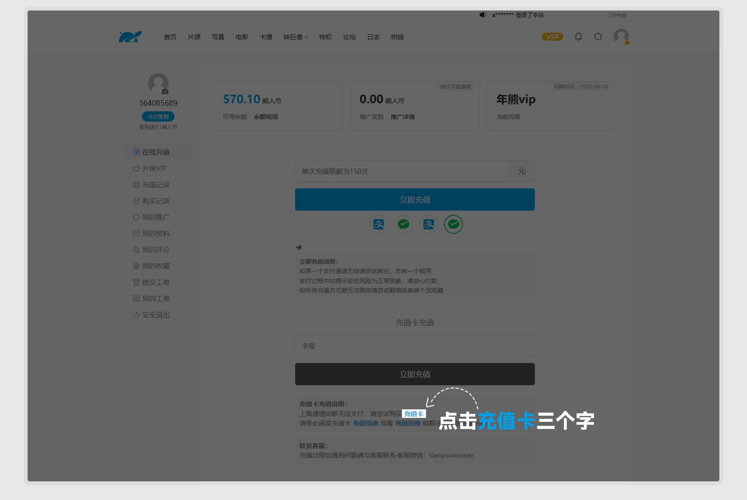Expand the 映巨像 dropdown in navigation
Screen dimensions: 747x500
tap(296, 37)
